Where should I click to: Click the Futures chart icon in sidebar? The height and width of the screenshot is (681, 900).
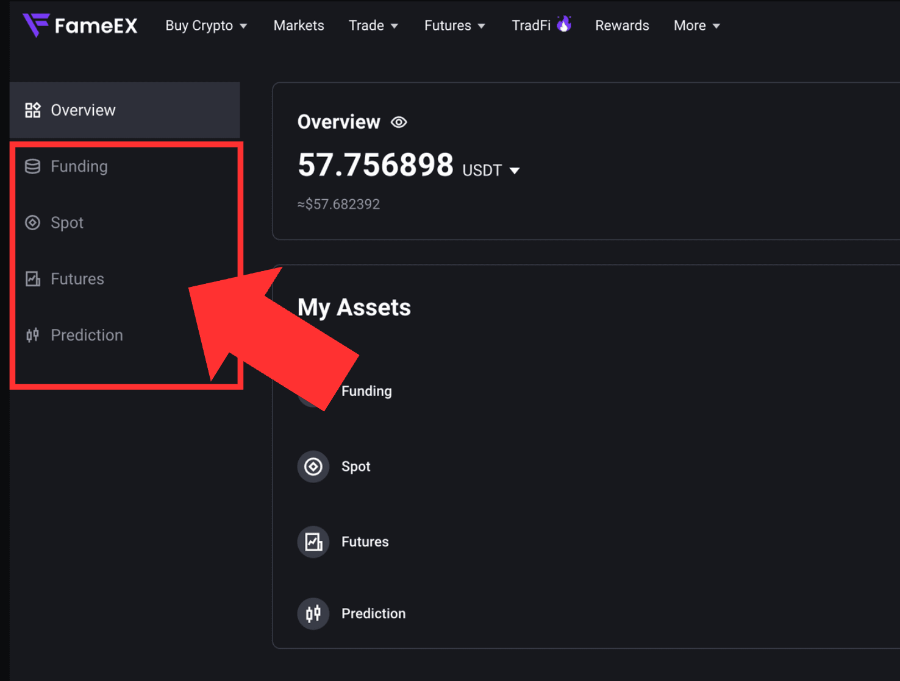pyautogui.click(x=33, y=279)
